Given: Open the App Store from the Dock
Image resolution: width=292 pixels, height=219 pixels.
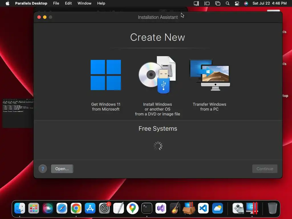Looking at the screenshot, I should (x=90, y=208).
